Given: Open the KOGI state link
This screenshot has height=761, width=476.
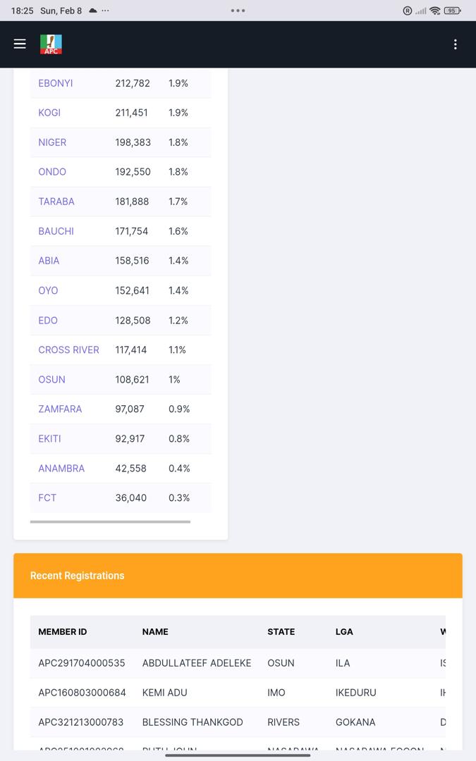Looking at the screenshot, I should [49, 113].
